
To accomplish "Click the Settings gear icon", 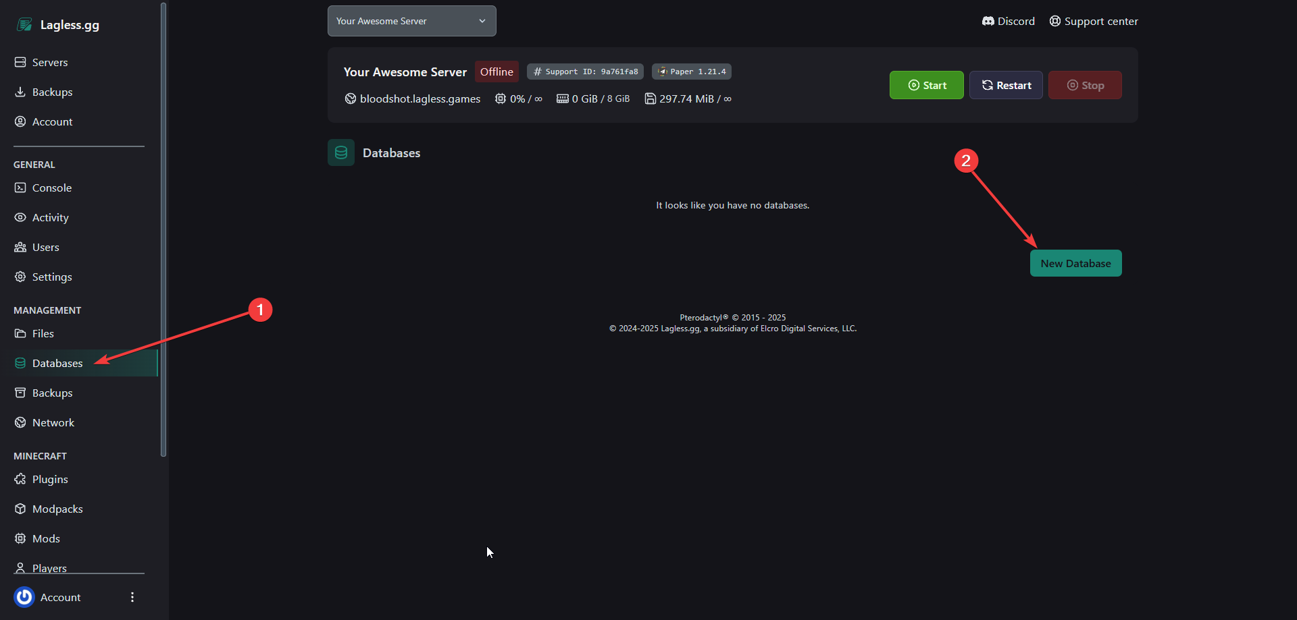I will (x=20, y=277).
